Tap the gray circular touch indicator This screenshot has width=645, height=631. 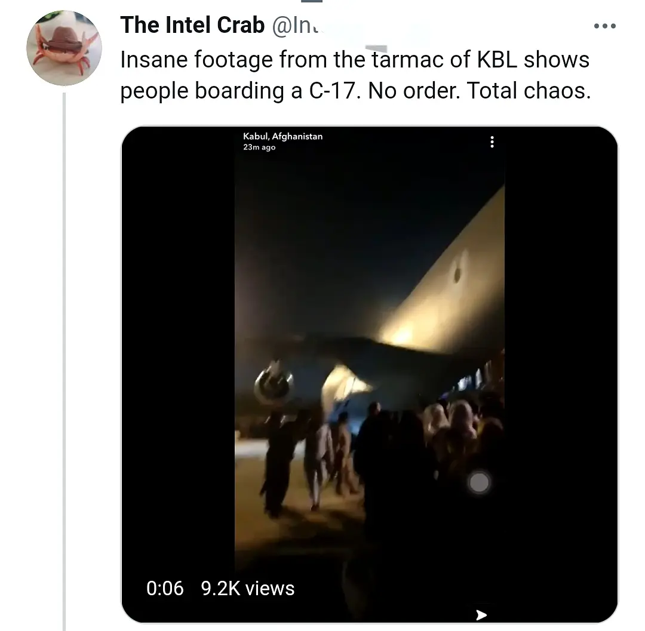(479, 482)
